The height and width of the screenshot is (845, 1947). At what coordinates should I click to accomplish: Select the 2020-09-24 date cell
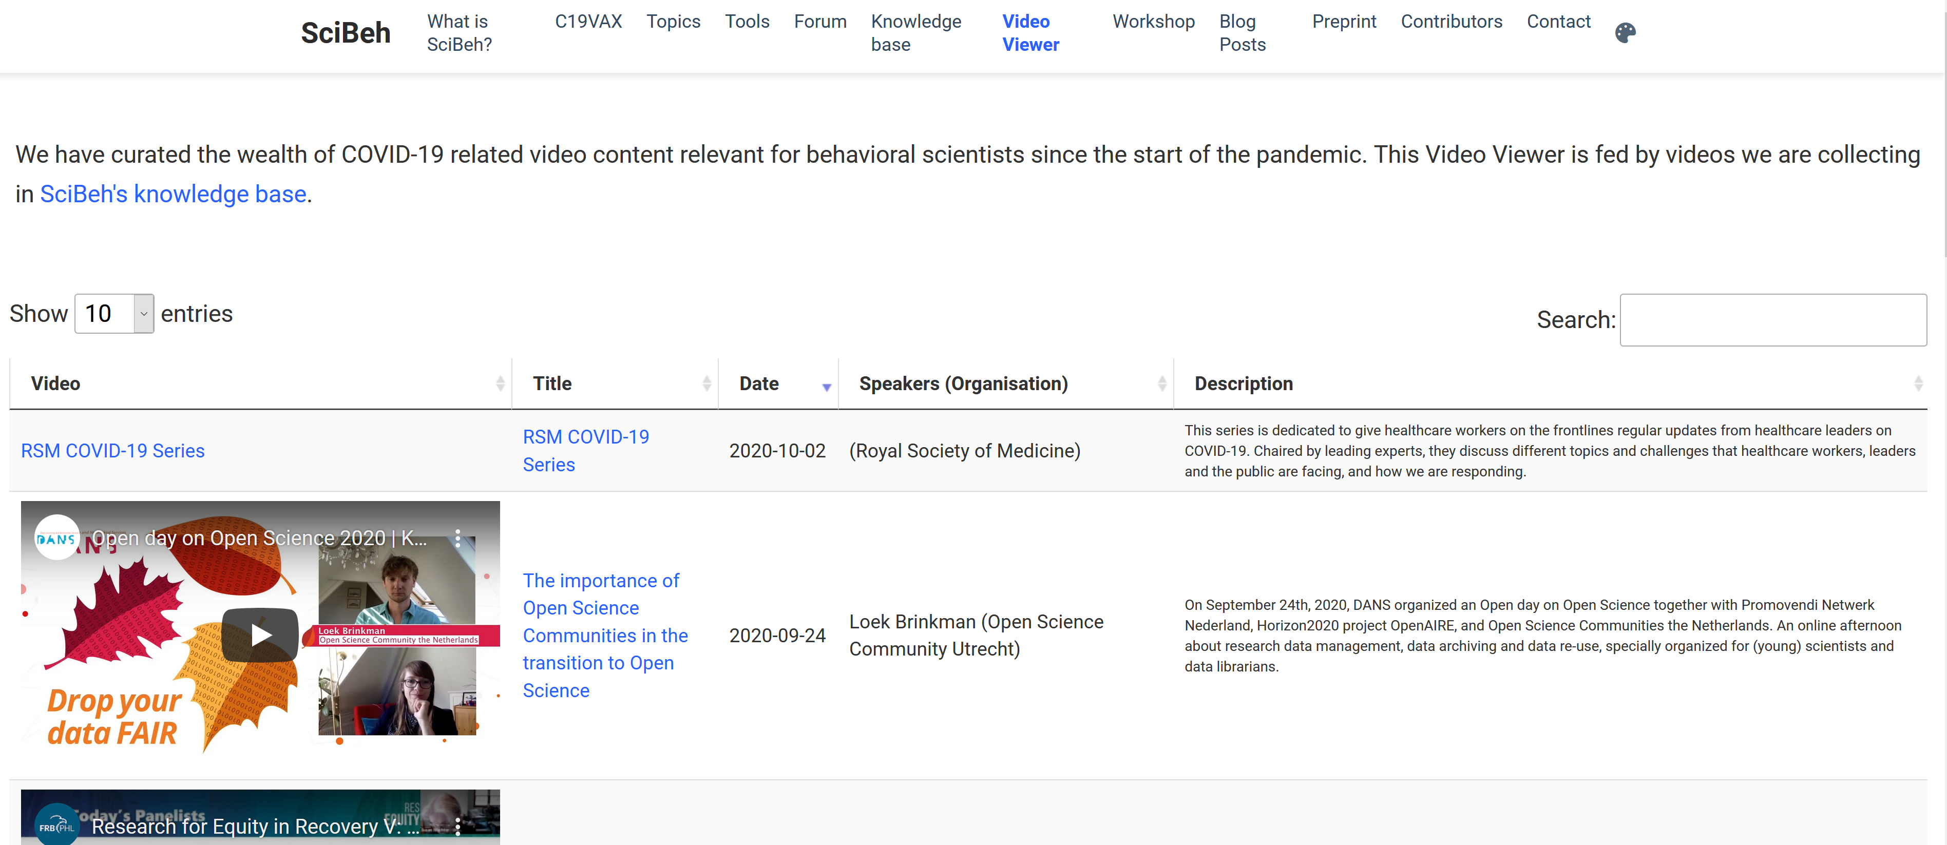click(x=777, y=636)
